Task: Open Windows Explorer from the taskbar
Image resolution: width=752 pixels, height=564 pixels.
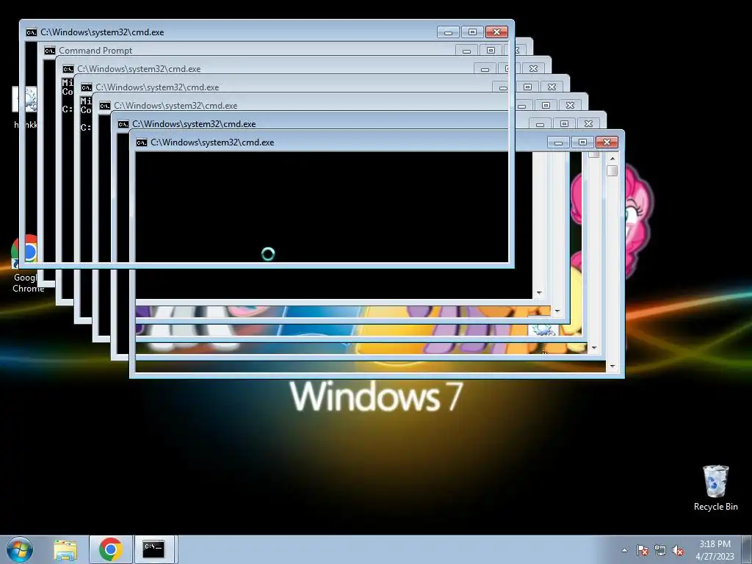Action: coord(65,549)
